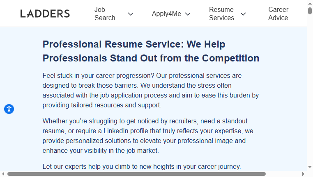Click the vertical scrollbar thumb
Viewport: 313px width, 177px height.
pos(310,11)
